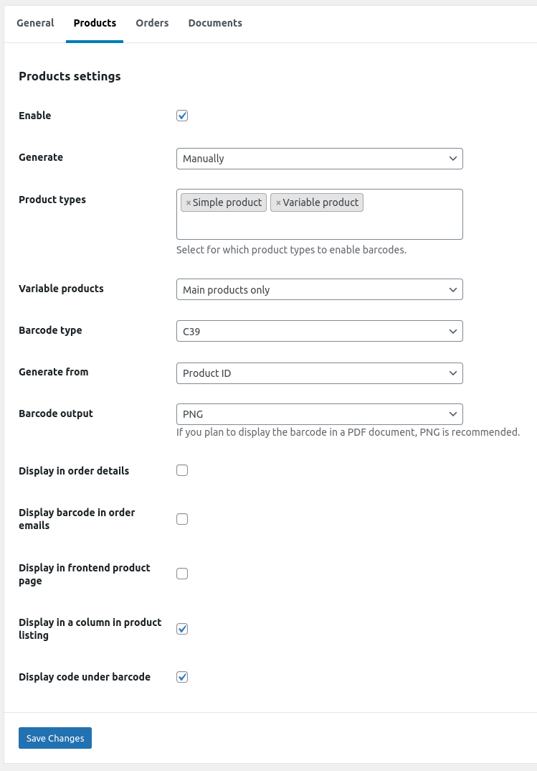The width and height of the screenshot is (537, 771).
Task: Open the Generate dropdown set to Manually
Action: [319, 159]
